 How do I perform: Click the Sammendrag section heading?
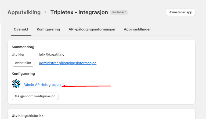tap(23, 47)
